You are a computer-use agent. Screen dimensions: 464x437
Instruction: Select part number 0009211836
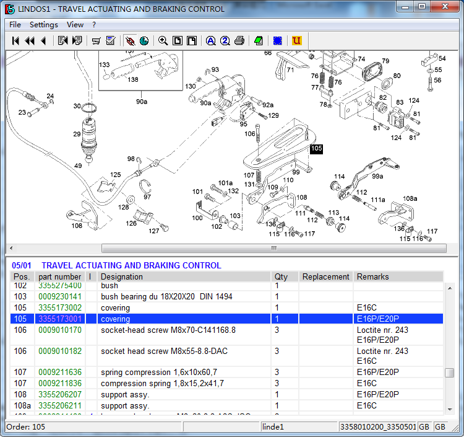pos(60,383)
